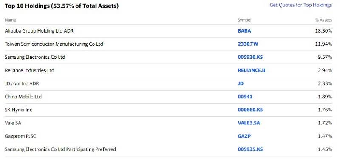Select the Symbol column header
The image size is (340, 160).
pos(245,20)
